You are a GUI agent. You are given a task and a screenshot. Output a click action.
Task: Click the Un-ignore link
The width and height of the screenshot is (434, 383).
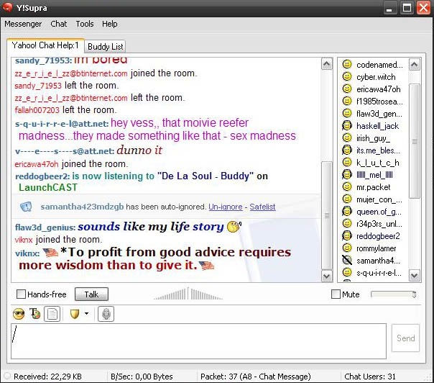click(x=226, y=207)
